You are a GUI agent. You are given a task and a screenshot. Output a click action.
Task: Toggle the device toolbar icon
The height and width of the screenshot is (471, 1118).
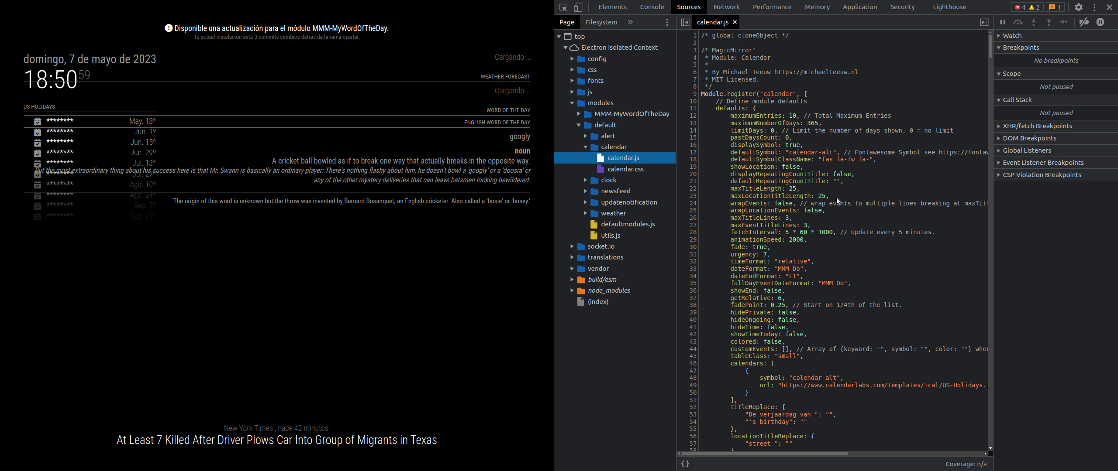pos(578,7)
